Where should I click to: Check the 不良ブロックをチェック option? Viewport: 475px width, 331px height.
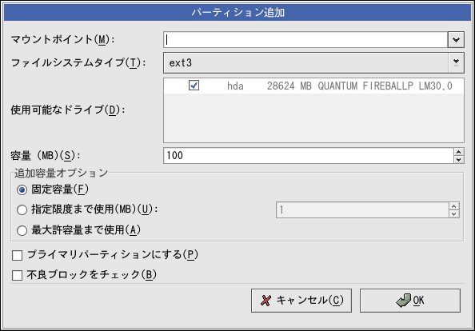coord(18,275)
